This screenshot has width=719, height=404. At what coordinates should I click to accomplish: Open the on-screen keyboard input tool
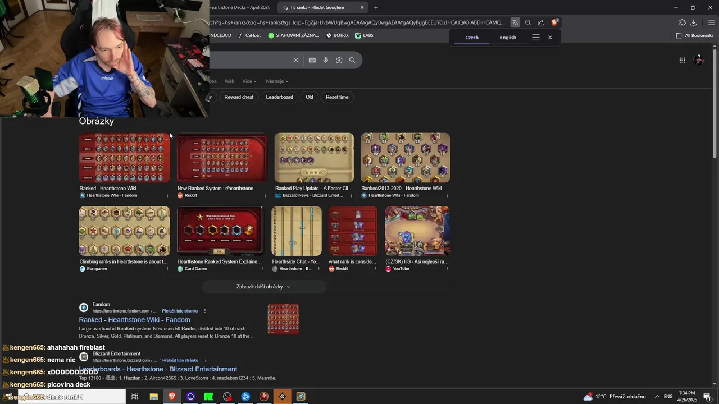pyautogui.click(x=312, y=60)
